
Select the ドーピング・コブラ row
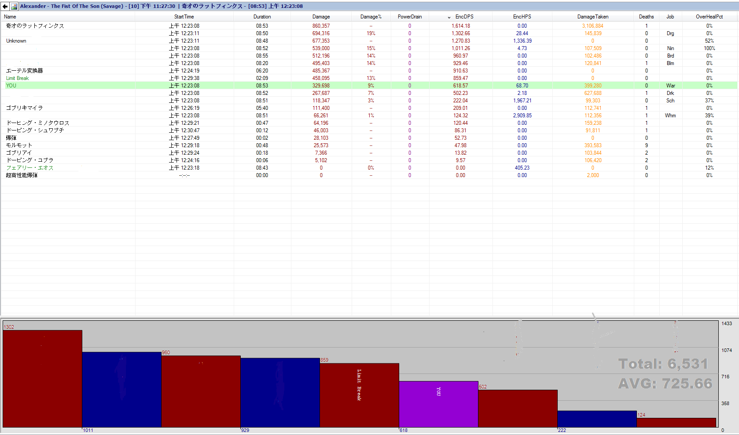(29, 160)
